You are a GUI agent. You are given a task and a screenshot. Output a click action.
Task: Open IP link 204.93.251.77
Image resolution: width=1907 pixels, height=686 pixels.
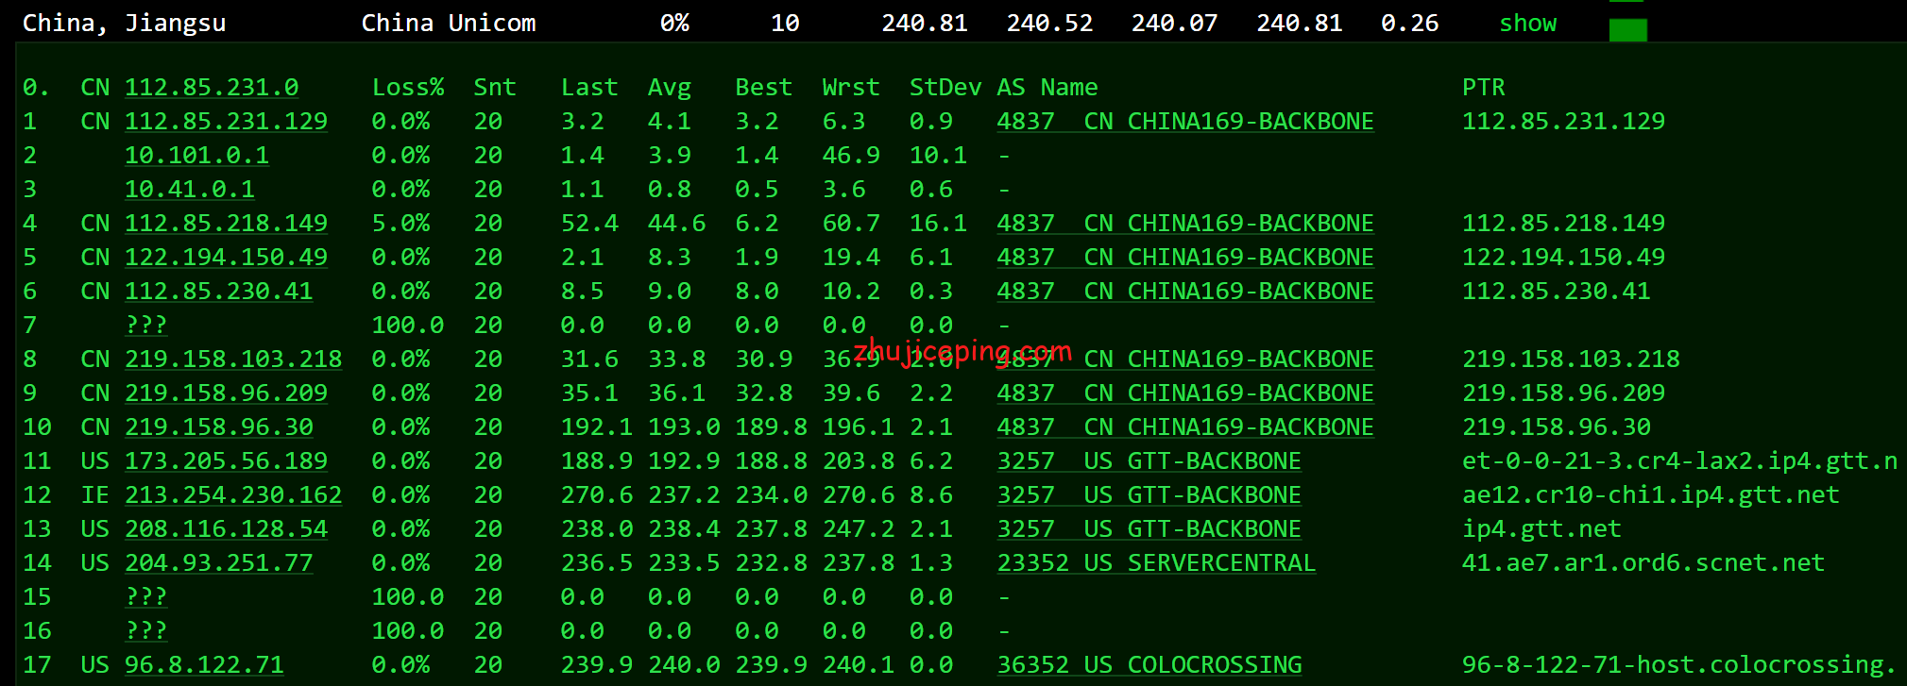[x=218, y=563]
